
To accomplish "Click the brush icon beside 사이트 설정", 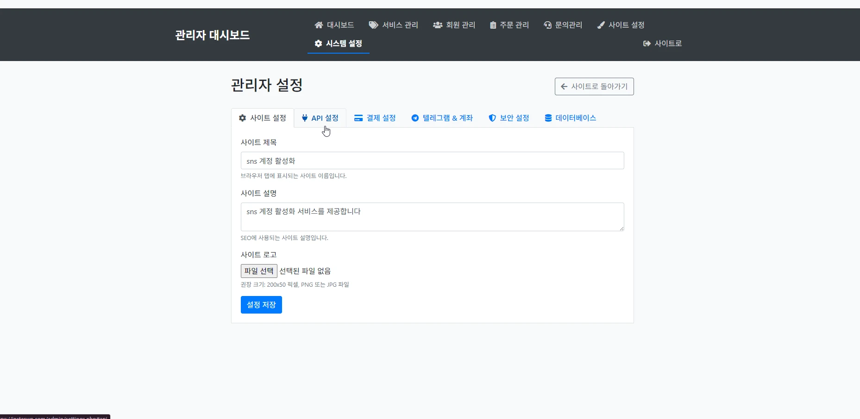I will [601, 25].
